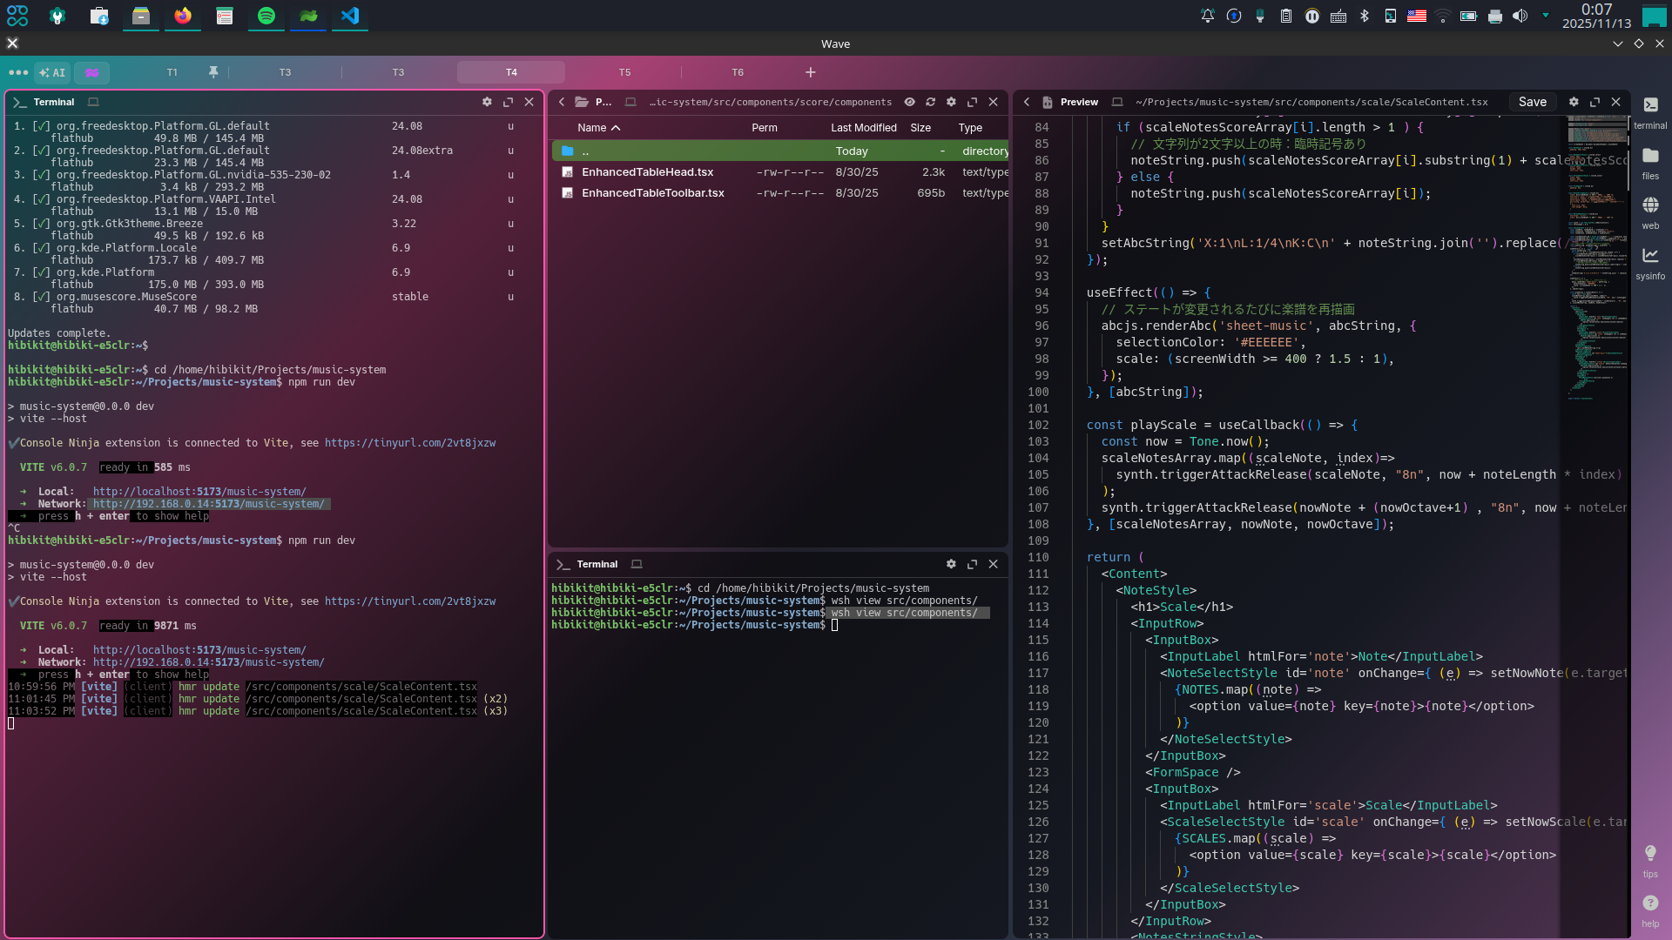Go back in the Preview block

point(1027,102)
